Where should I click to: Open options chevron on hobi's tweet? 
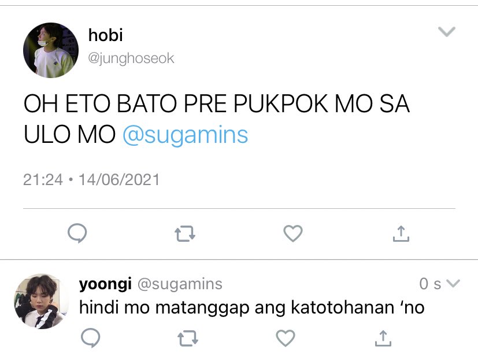point(447,31)
